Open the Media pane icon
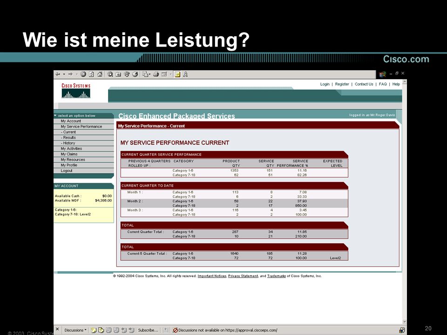The height and width of the screenshot is (335, 447). [127, 74]
